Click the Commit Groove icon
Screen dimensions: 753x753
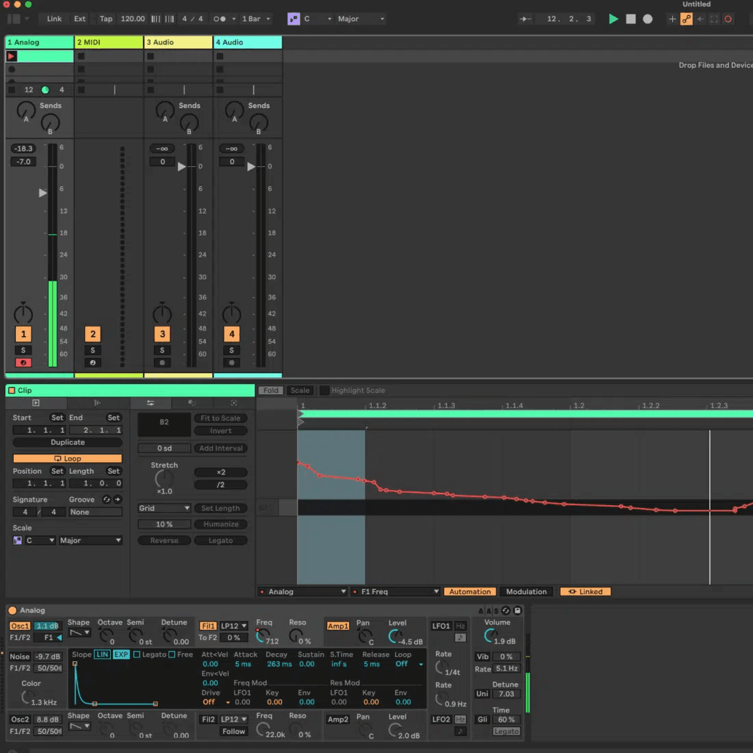[x=117, y=500]
